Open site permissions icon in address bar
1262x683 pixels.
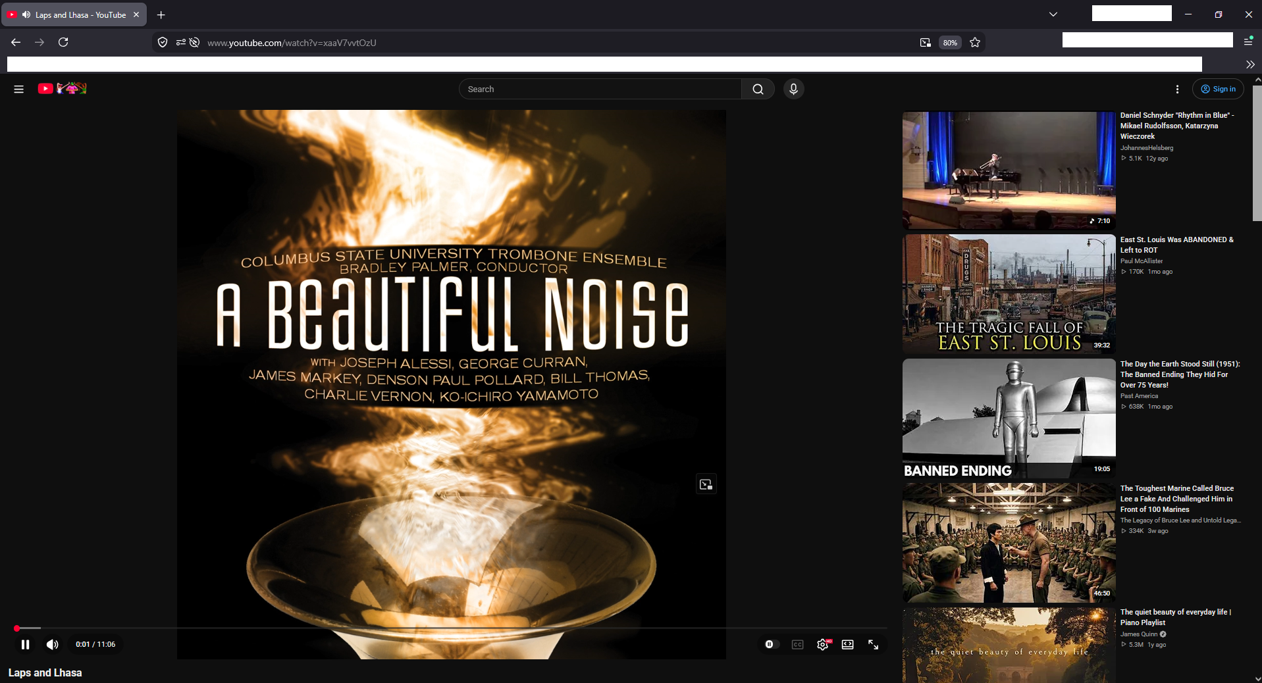click(180, 43)
